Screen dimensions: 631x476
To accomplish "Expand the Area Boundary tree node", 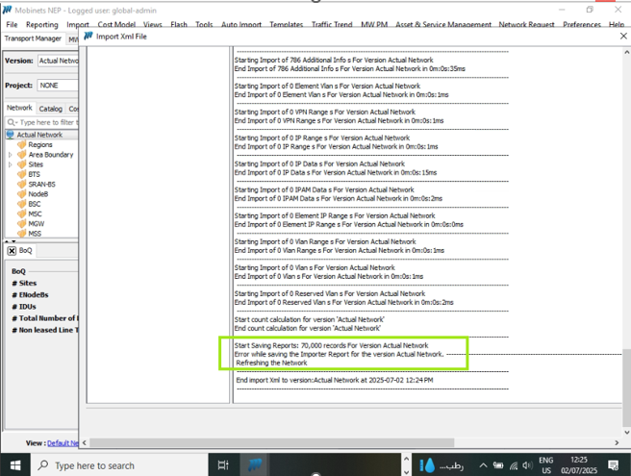I will tap(11, 155).
